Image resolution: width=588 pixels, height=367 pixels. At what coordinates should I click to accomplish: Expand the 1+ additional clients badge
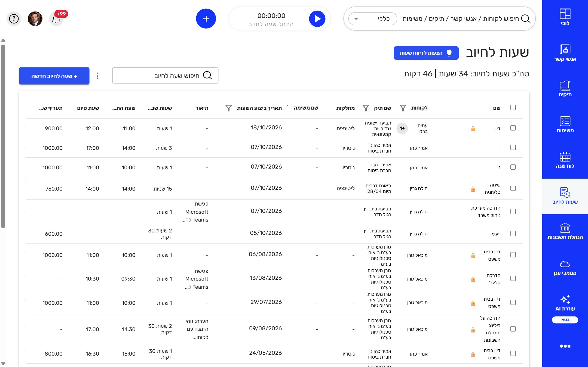[402, 128]
